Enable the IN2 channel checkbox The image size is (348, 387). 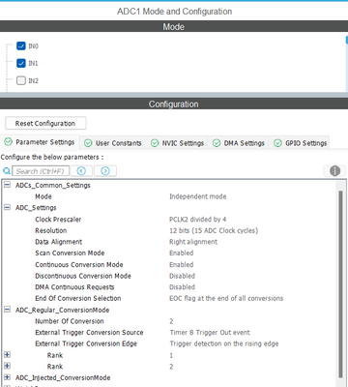click(21, 80)
